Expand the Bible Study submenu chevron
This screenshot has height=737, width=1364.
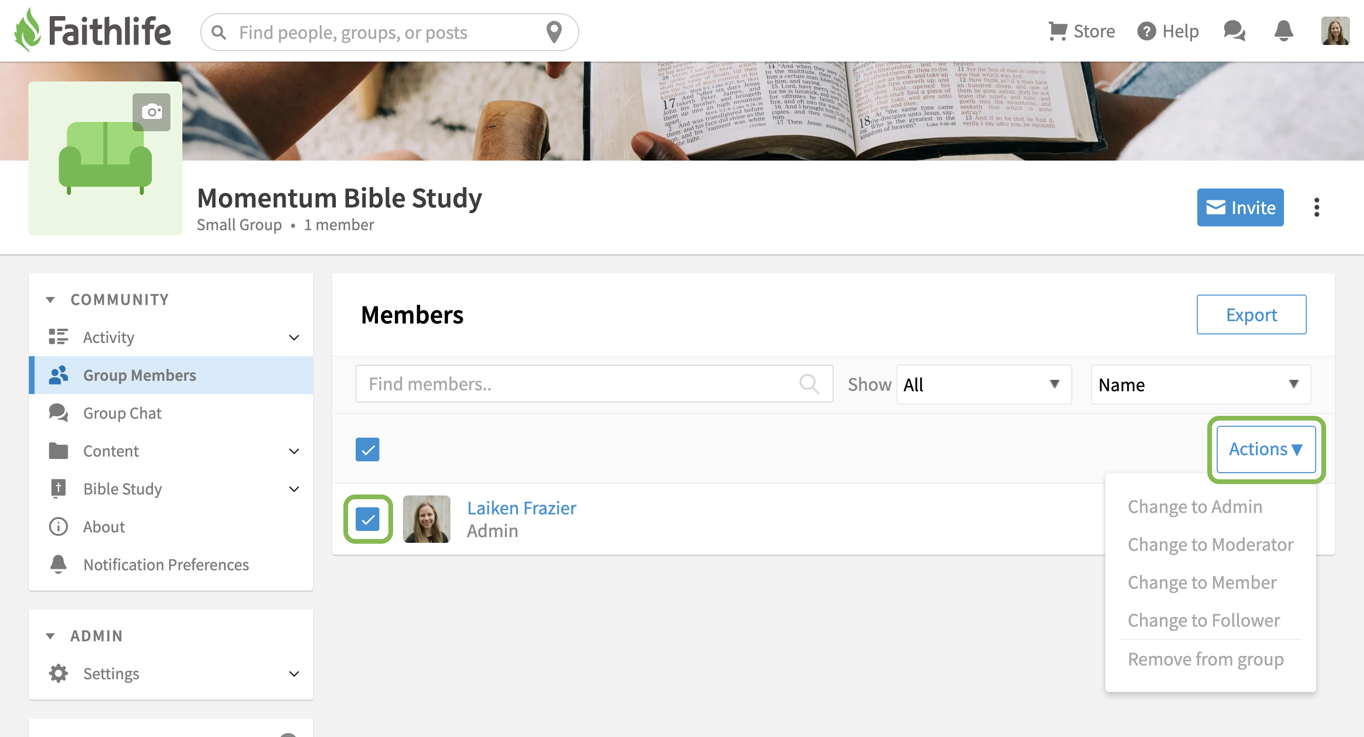pyautogui.click(x=294, y=489)
